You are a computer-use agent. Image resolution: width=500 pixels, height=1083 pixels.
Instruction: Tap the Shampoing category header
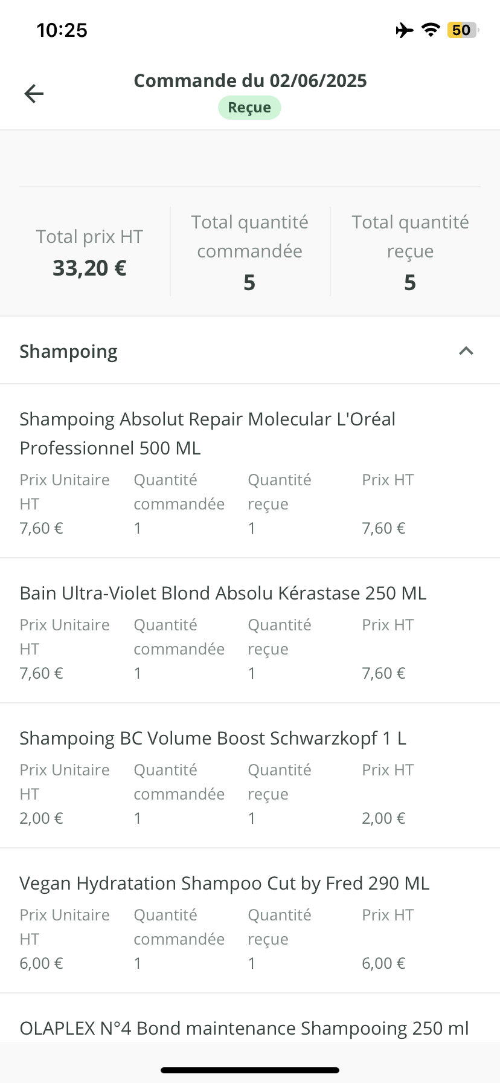coord(69,351)
